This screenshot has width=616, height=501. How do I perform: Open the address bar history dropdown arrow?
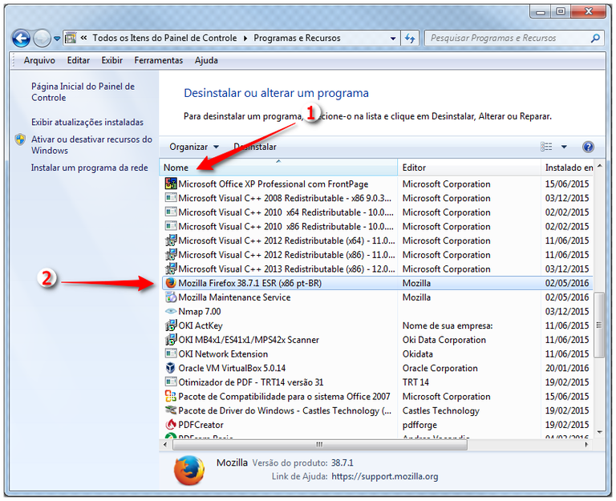click(393, 38)
